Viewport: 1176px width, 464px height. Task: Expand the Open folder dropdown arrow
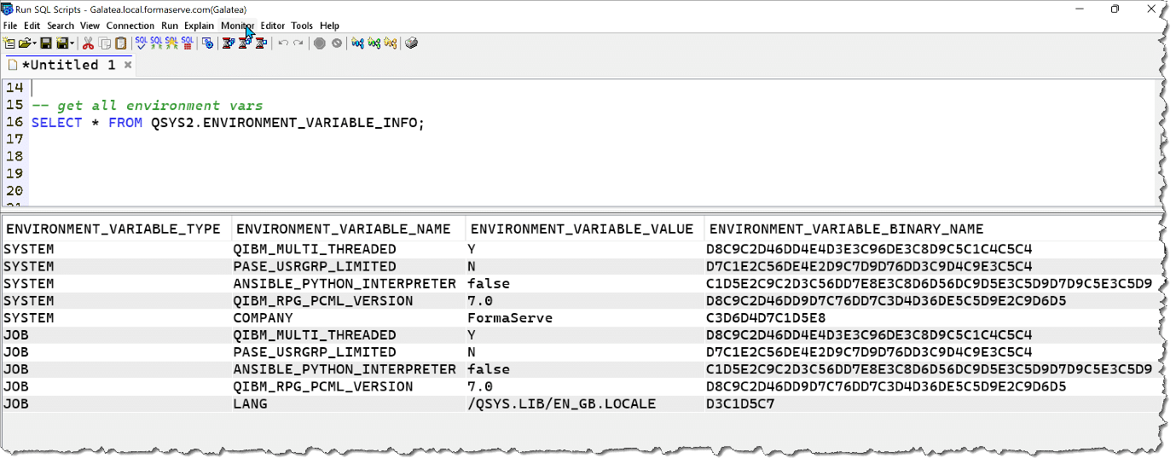tap(34, 43)
